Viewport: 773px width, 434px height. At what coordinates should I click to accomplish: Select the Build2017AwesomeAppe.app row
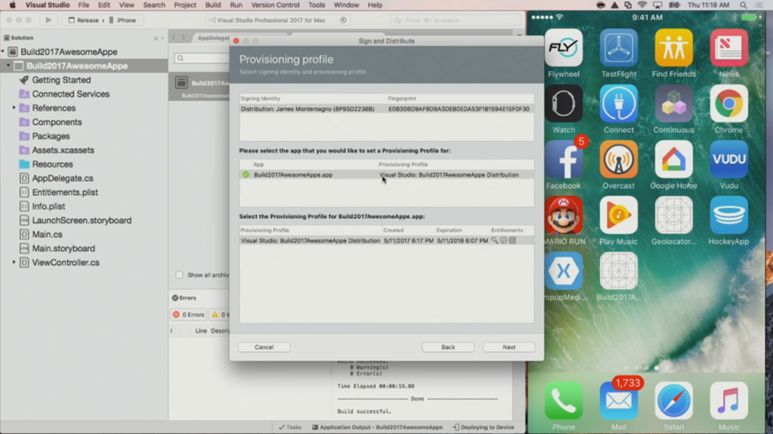386,174
